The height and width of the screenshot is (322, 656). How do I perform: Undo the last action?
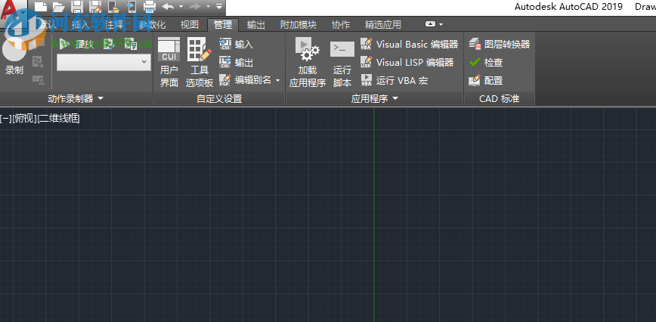pos(169,6)
